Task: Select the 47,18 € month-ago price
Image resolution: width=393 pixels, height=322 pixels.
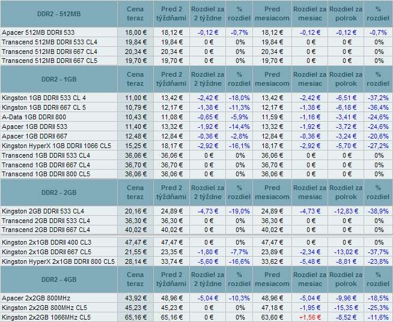Action: pyautogui.click(x=272, y=308)
